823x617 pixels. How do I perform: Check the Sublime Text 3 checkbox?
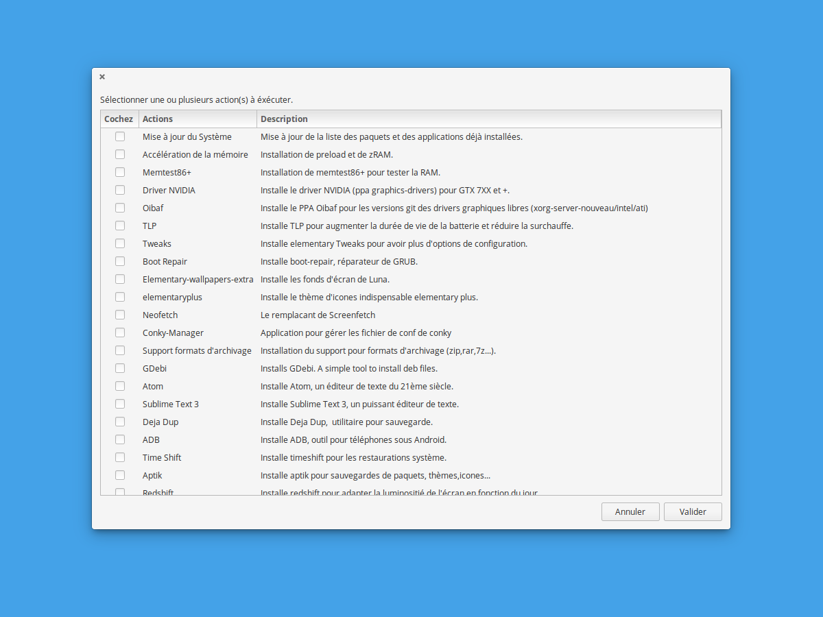click(x=120, y=404)
